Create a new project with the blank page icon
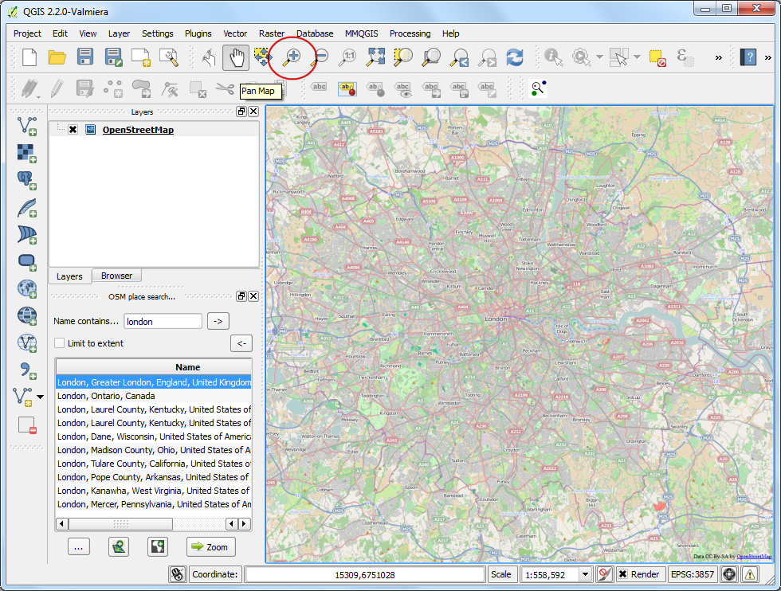The image size is (781, 591). point(29,57)
